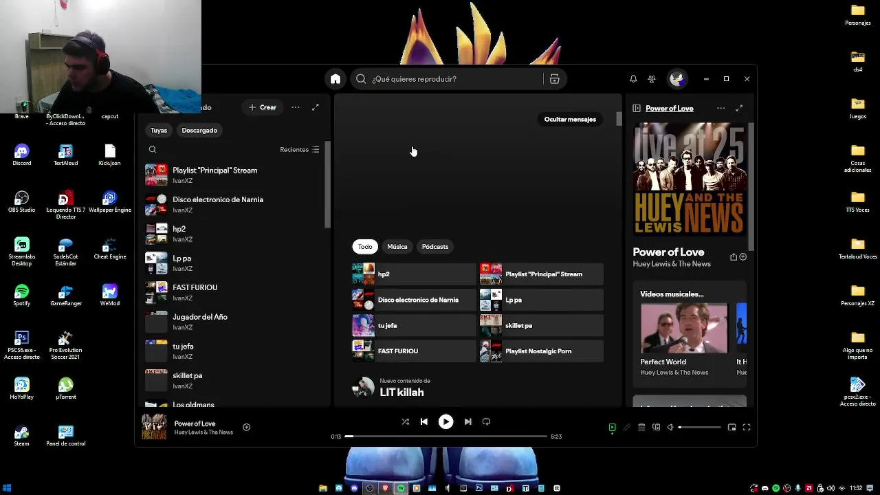The width and height of the screenshot is (880, 495).
Task: Skip to the previous track
Action: click(424, 421)
